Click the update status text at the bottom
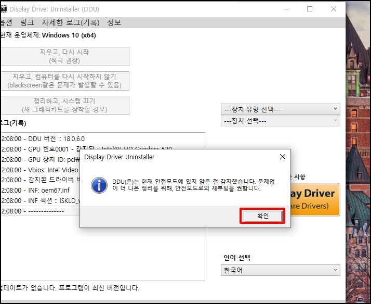This screenshot has height=304, width=371. (70, 288)
